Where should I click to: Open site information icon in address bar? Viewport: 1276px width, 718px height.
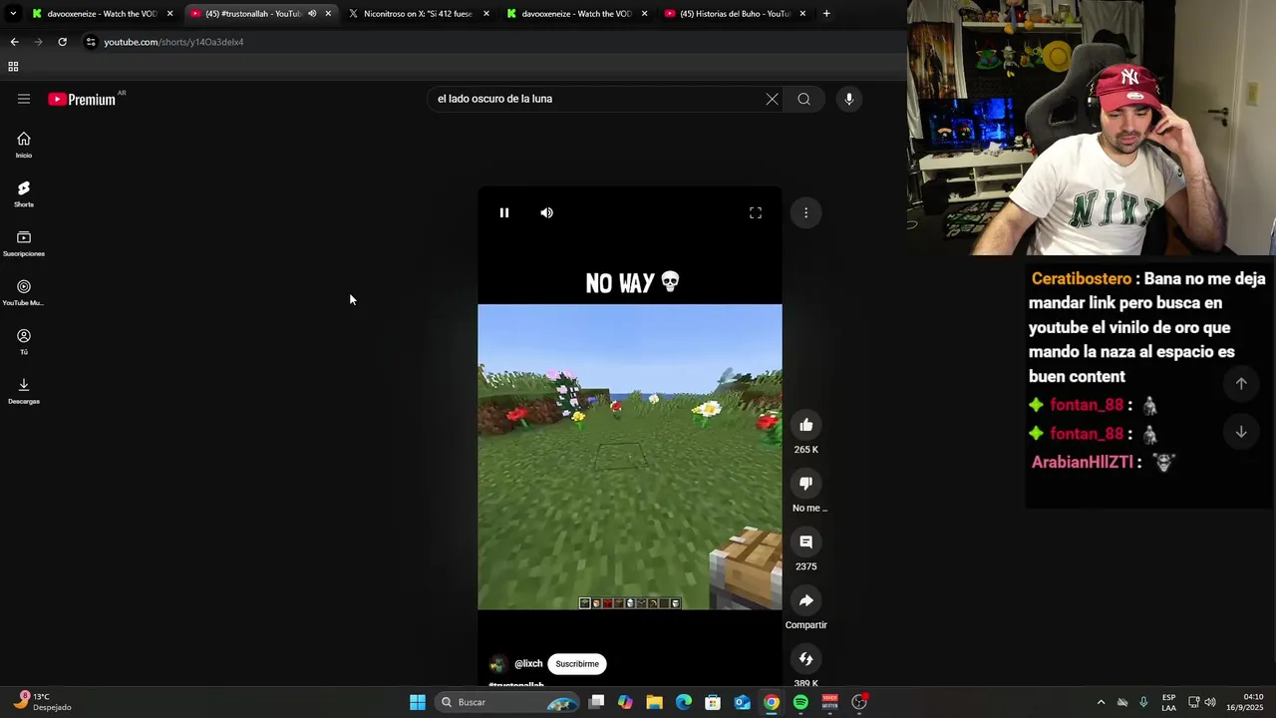(91, 42)
